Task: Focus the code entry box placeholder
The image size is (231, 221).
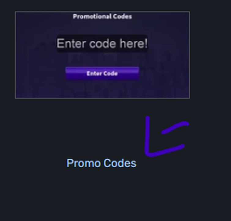Action: point(102,43)
